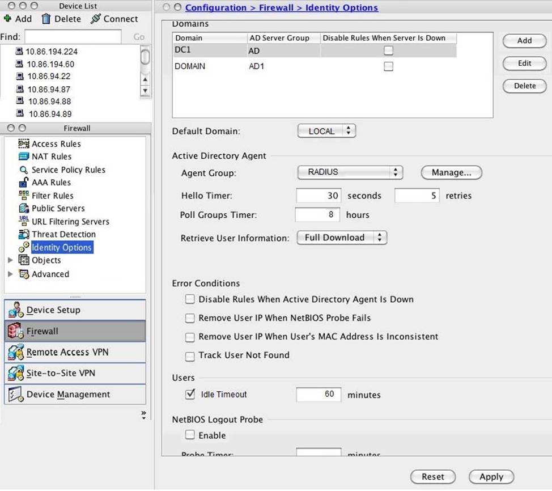
Task: Open the Agent Group RADIUS dropdown
Action: (x=350, y=172)
